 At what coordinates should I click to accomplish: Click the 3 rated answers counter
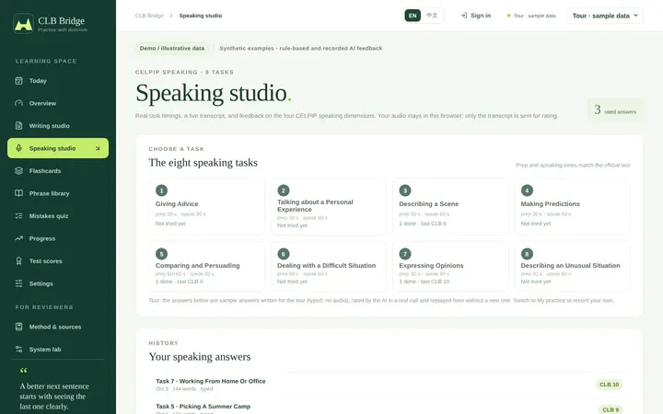coord(615,109)
